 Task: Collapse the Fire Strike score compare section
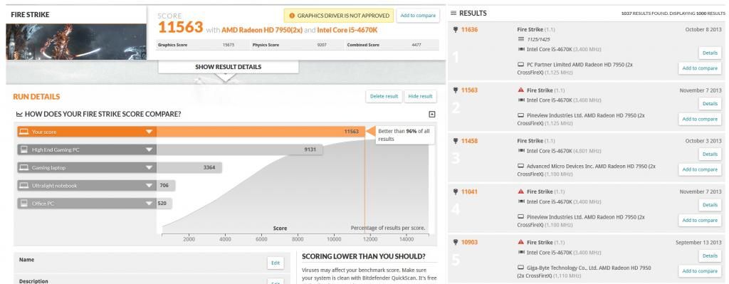point(432,115)
